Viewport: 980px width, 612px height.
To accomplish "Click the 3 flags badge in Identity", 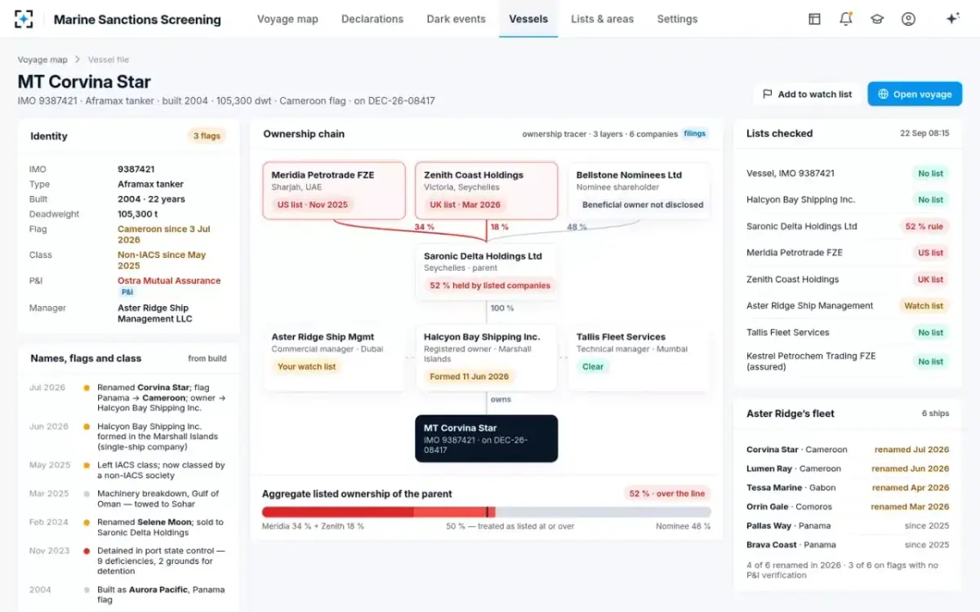I will [207, 136].
